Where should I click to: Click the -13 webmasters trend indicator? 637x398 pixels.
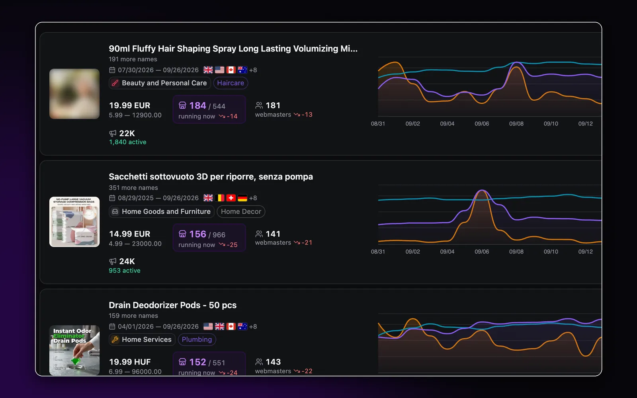[x=303, y=115]
